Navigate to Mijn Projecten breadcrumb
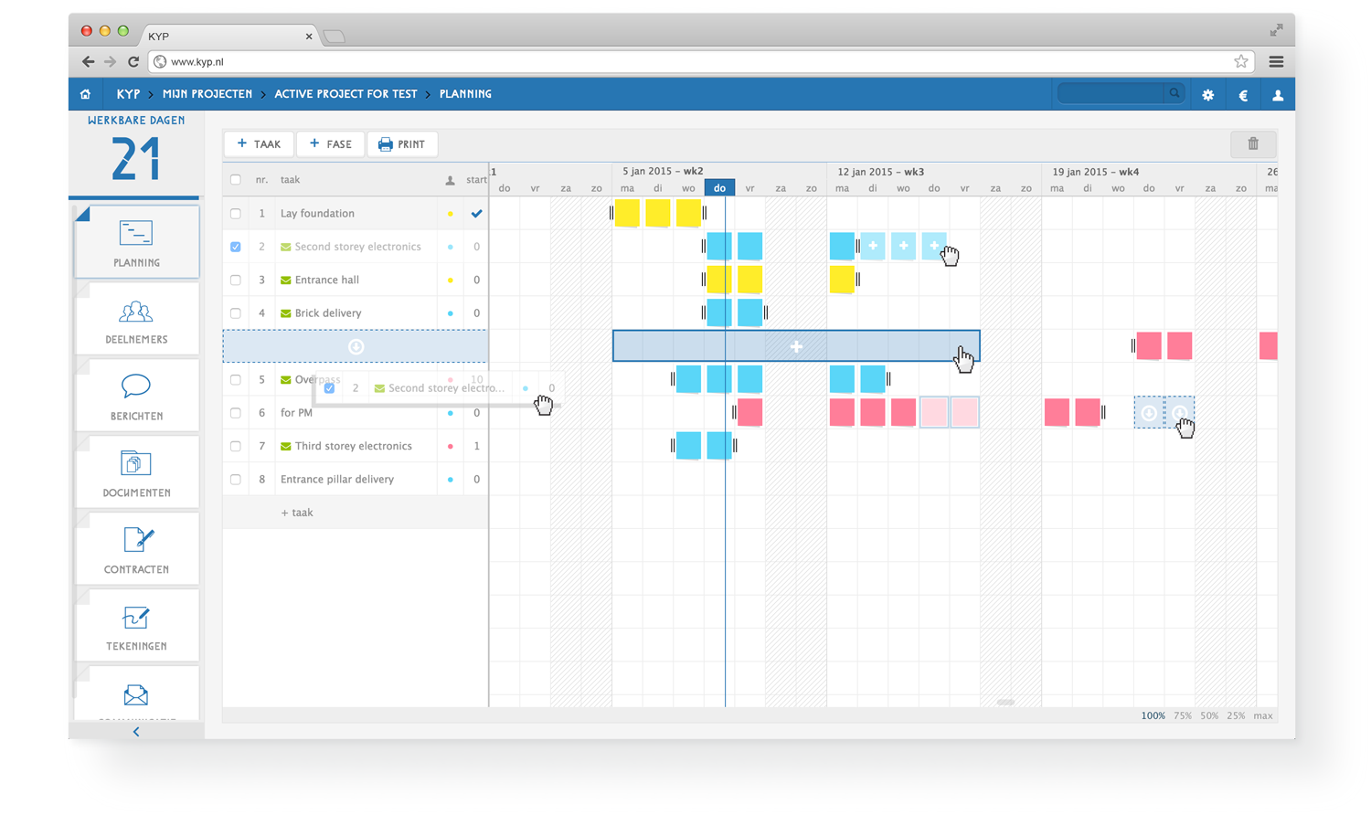This screenshot has height=815, width=1371. click(207, 94)
